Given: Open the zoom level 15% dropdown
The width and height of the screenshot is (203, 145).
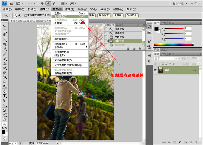Looking at the screenshot, I should tap(35, 3).
